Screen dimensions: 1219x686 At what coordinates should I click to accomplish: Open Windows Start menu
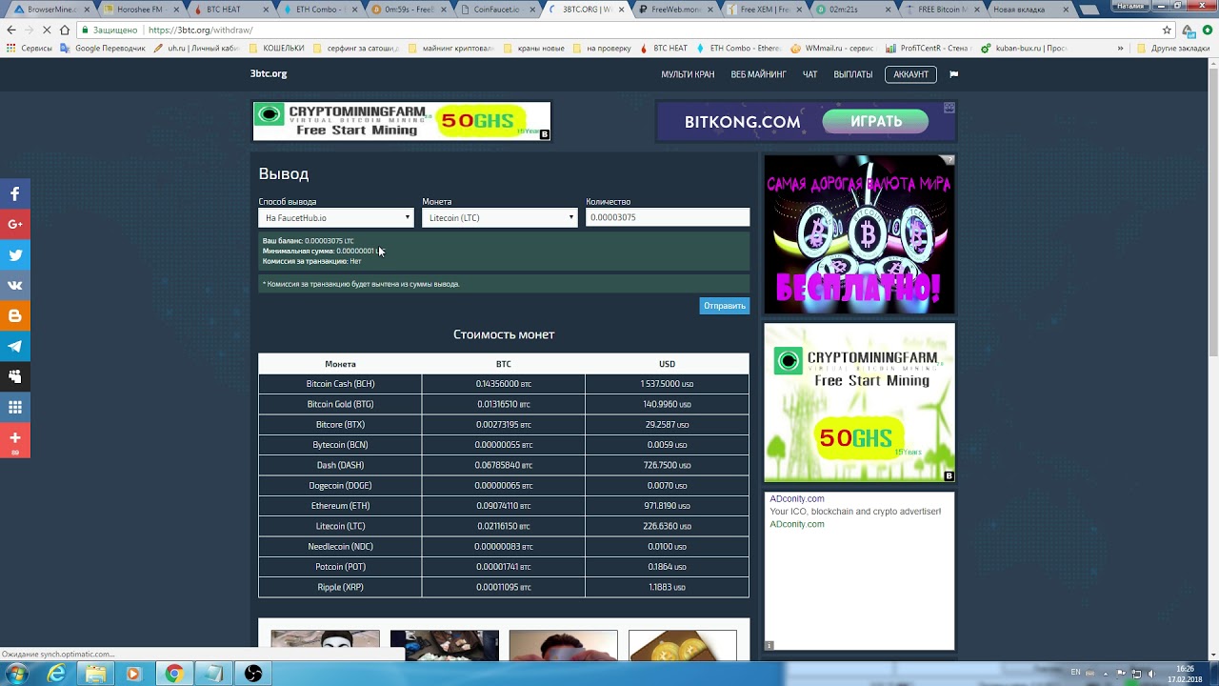18,674
